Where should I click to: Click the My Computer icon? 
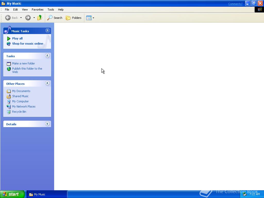[9, 102]
